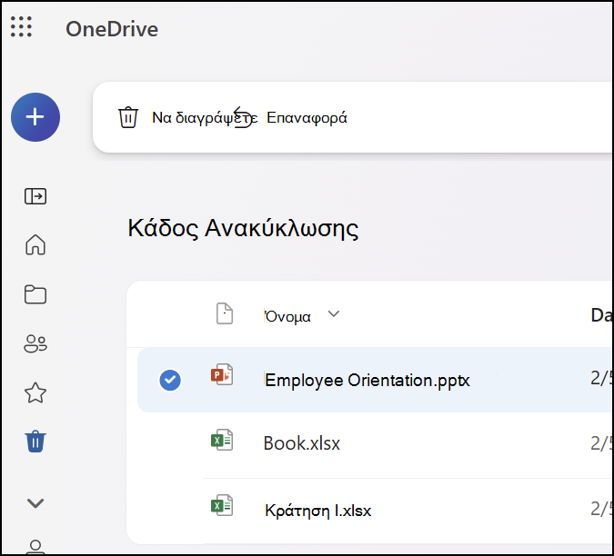This screenshot has height=556, width=614.
Task: Select the Κράτηση I.xlsx file name
Action: (318, 511)
